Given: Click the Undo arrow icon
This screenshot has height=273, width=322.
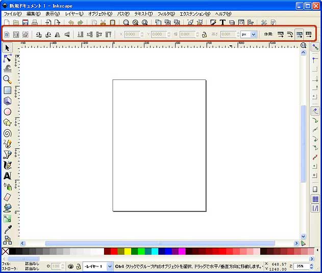Looking at the screenshot, I should (71, 22).
